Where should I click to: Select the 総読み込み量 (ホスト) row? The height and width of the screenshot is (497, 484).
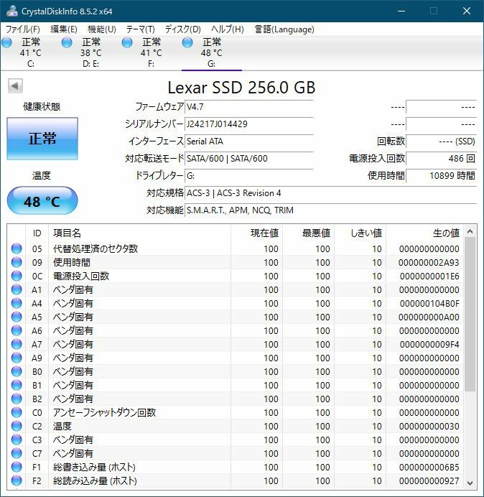(x=236, y=480)
